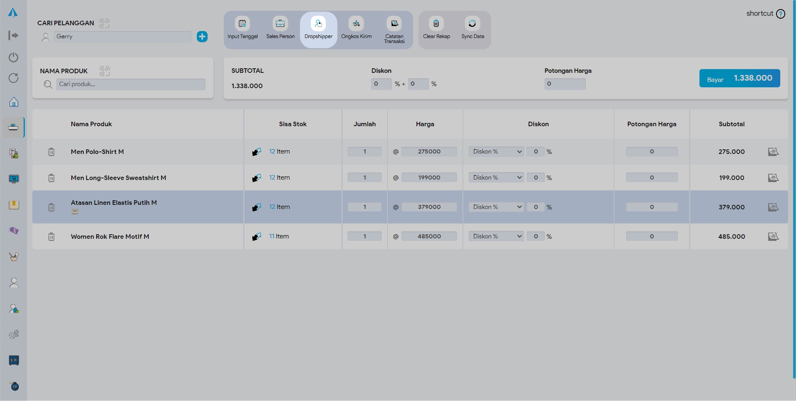This screenshot has height=401, width=796.
Task: Open note icon for Women Rok Flare row
Action: point(773,236)
